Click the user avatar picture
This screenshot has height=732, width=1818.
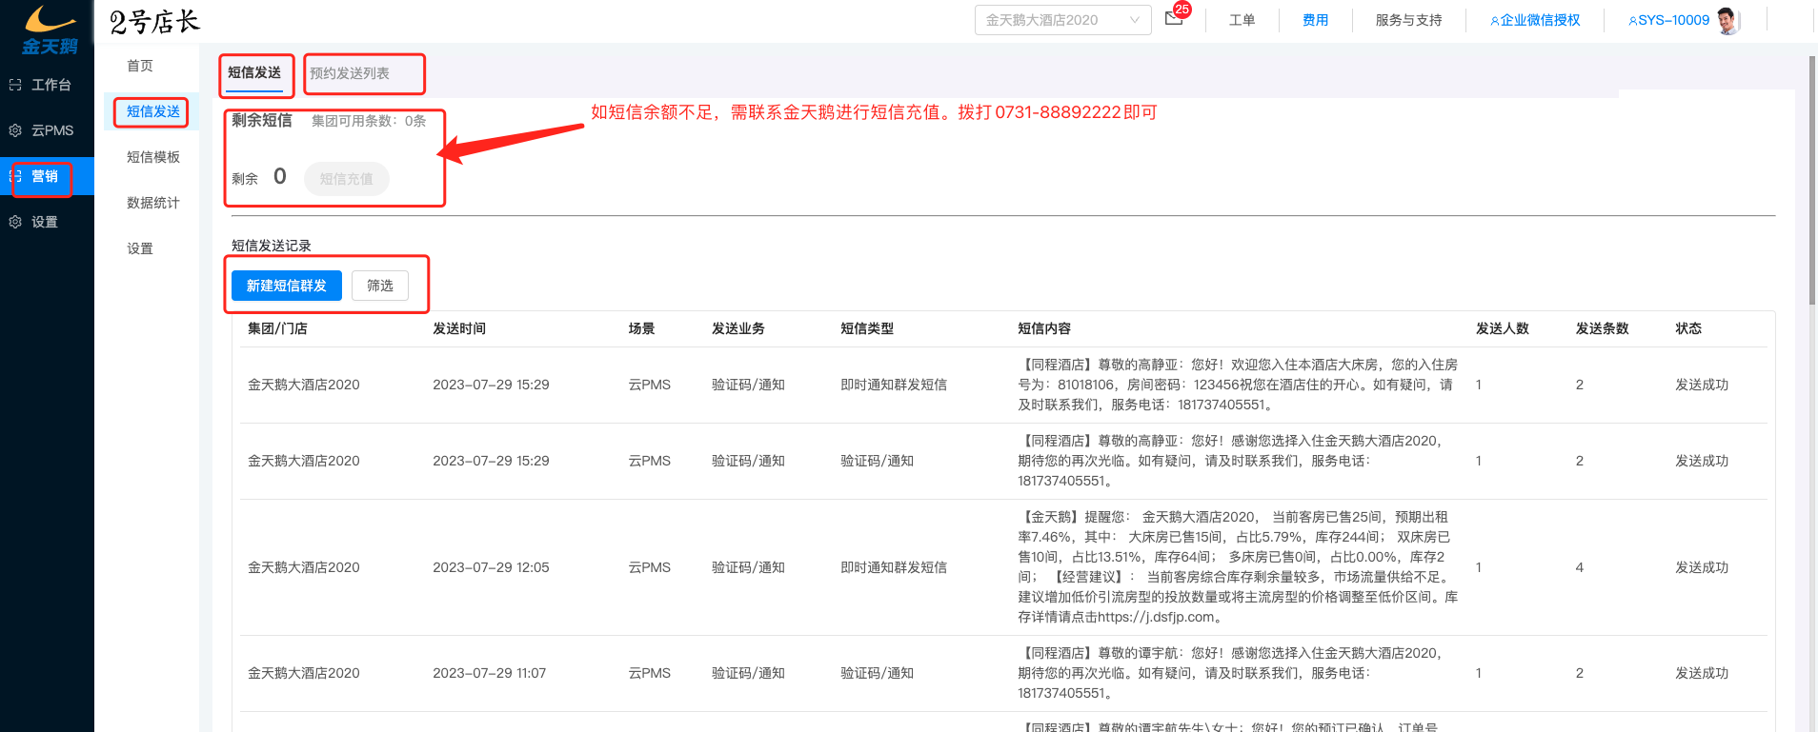point(1727,20)
